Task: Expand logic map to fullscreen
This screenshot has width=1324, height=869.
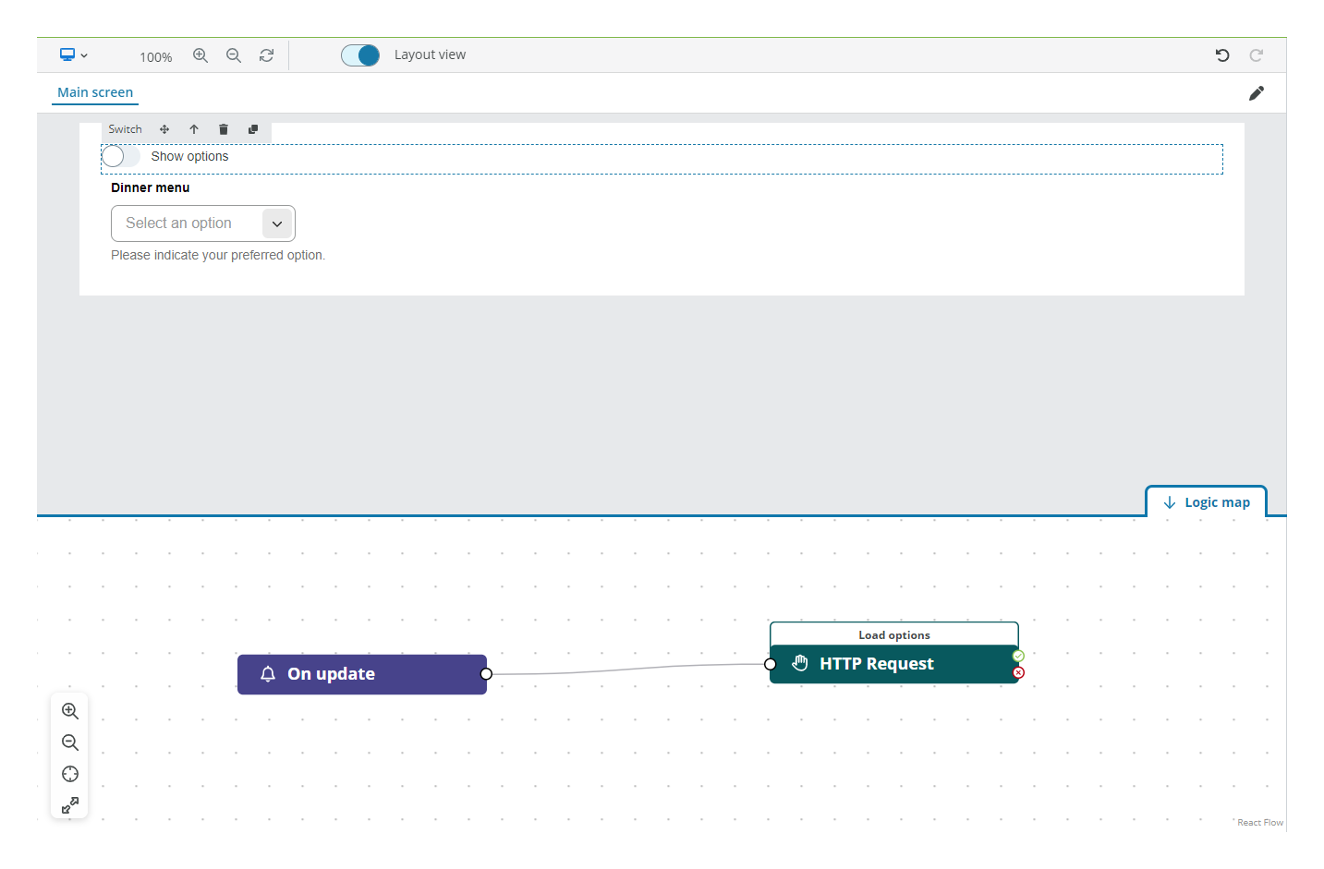Action: [x=70, y=805]
